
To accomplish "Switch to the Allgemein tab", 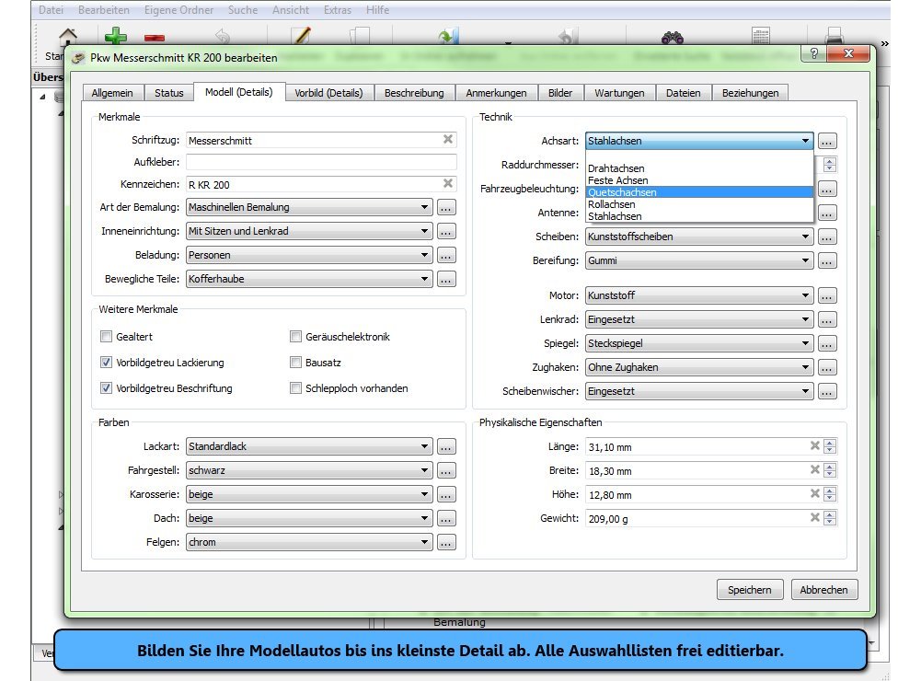I will coord(112,93).
